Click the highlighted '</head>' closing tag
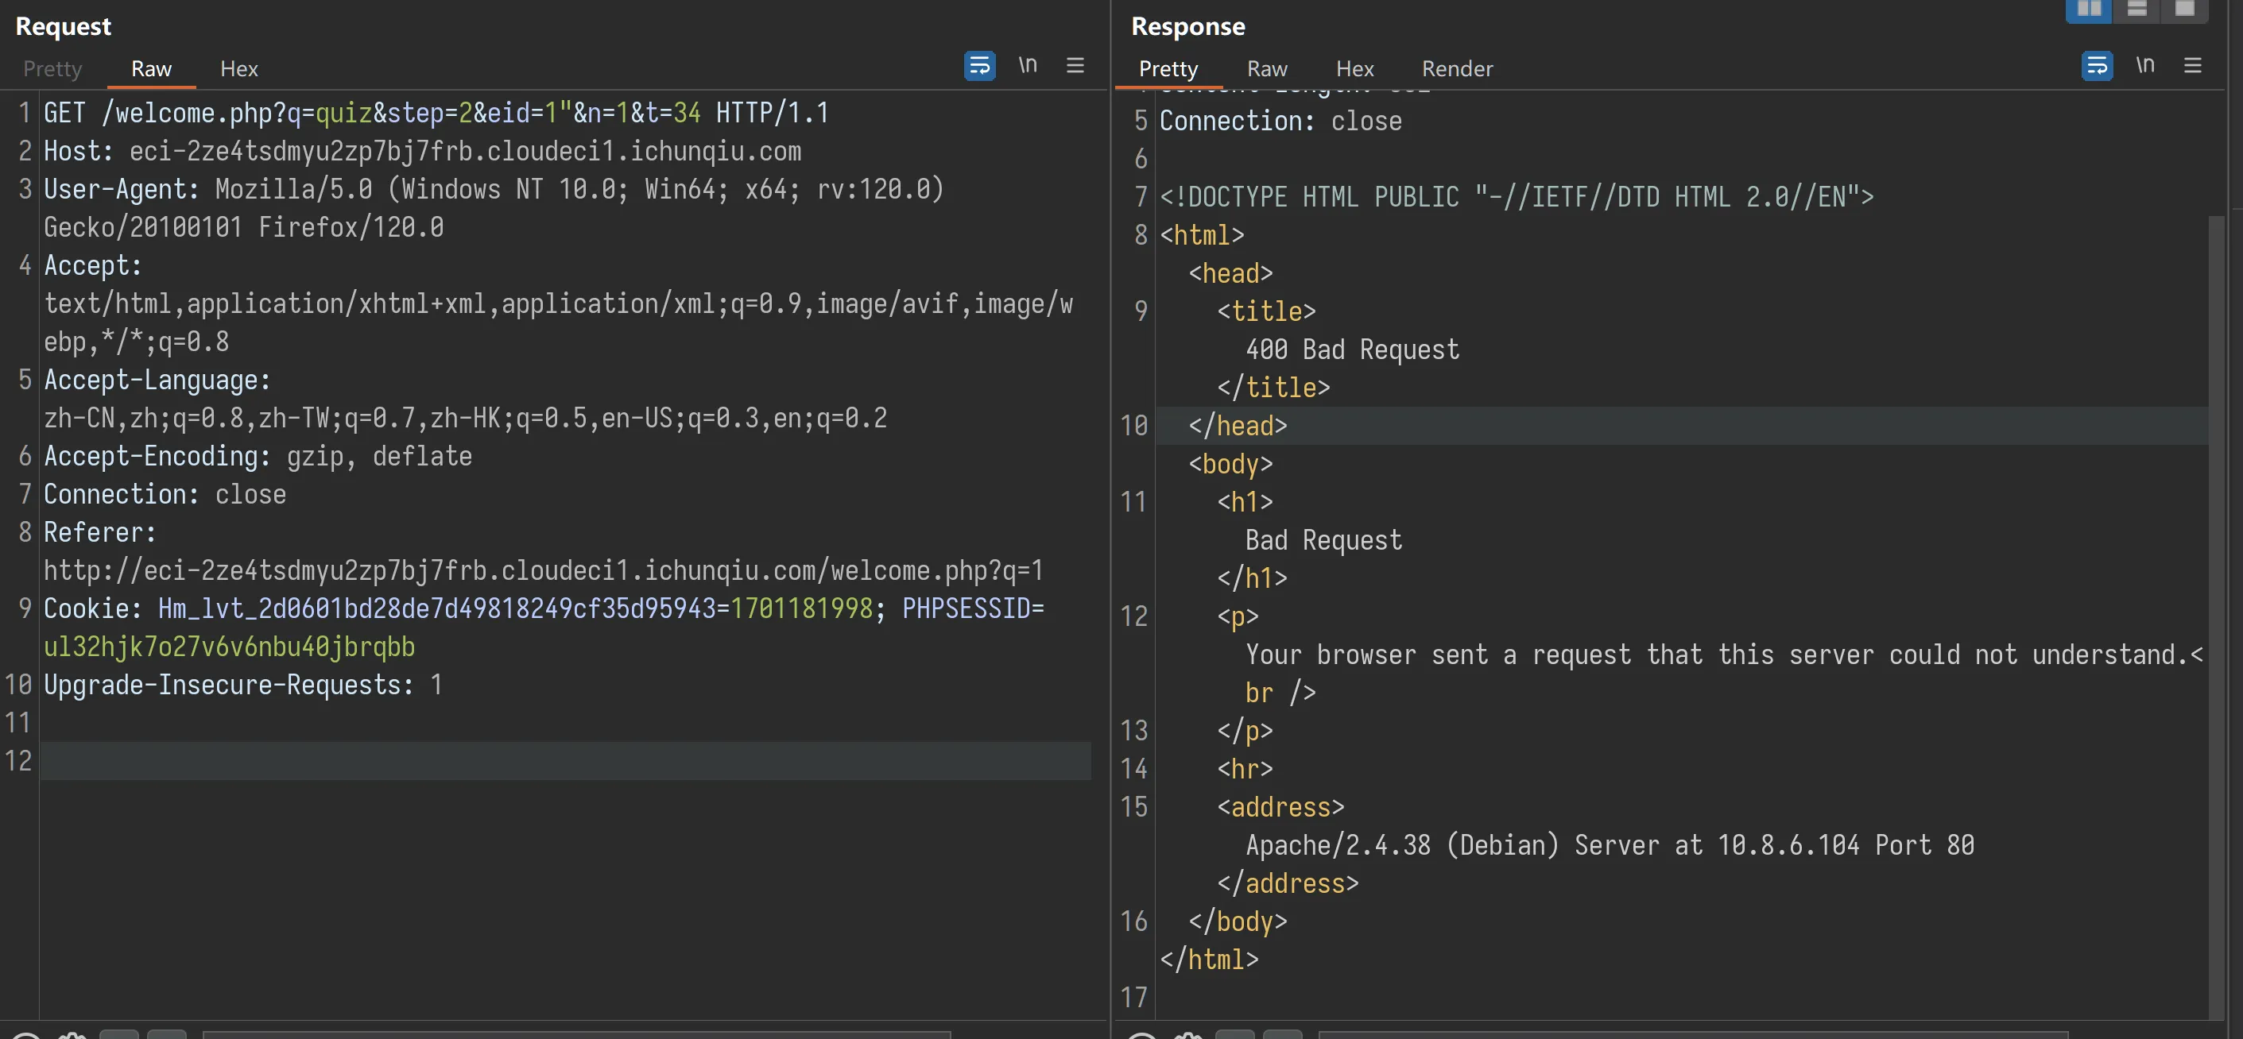The width and height of the screenshot is (2243, 1039). click(1238, 427)
